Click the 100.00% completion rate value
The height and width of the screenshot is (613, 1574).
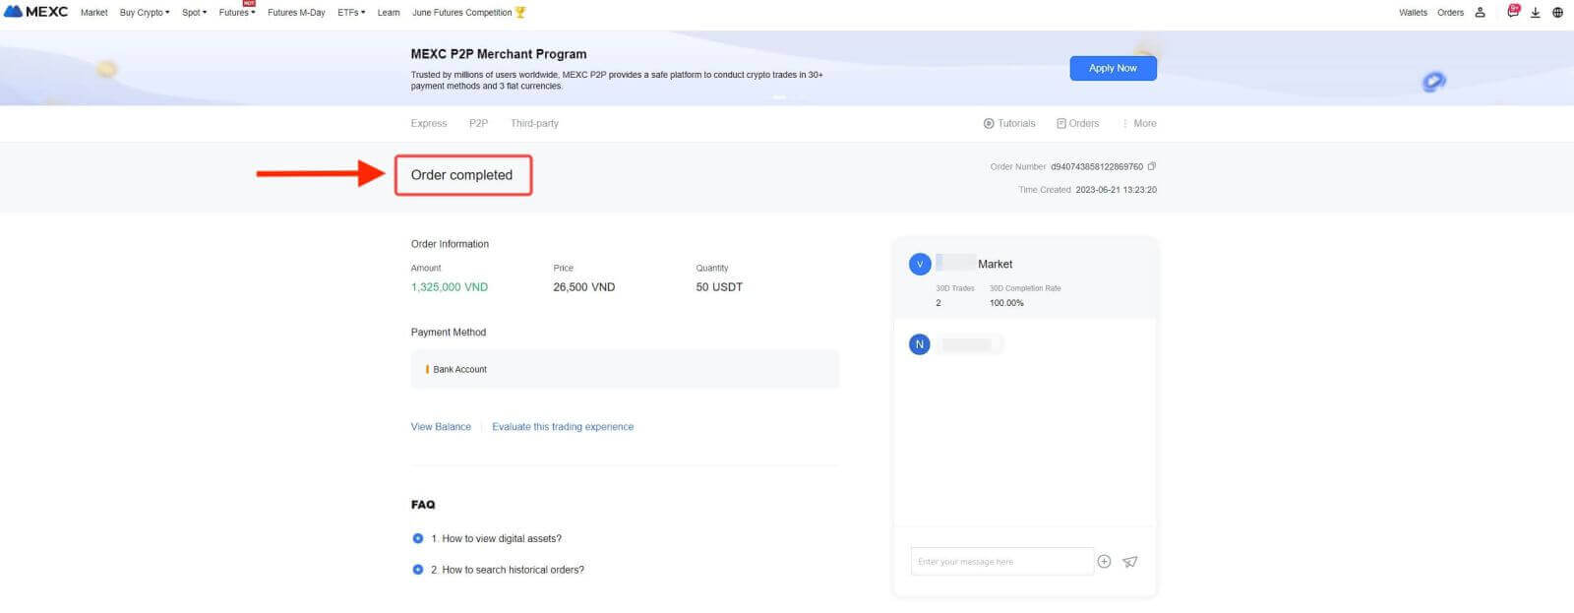click(x=1006, y=303)
